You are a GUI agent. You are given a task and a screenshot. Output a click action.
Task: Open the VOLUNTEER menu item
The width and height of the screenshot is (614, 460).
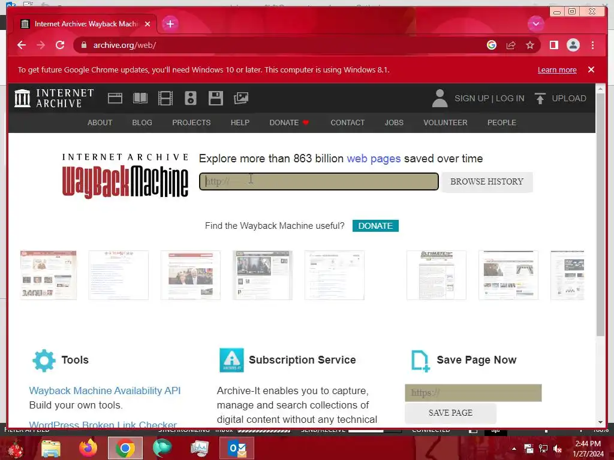point(446,122)
